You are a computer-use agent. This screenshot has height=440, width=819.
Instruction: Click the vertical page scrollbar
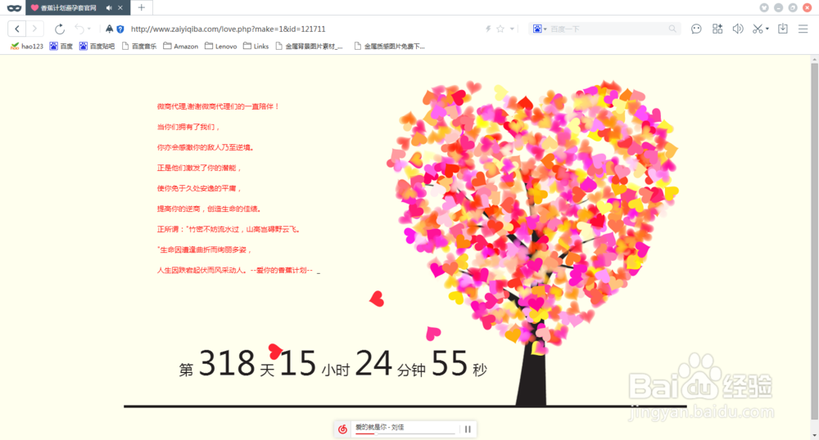pyautogui.click(x=814, y=240)
